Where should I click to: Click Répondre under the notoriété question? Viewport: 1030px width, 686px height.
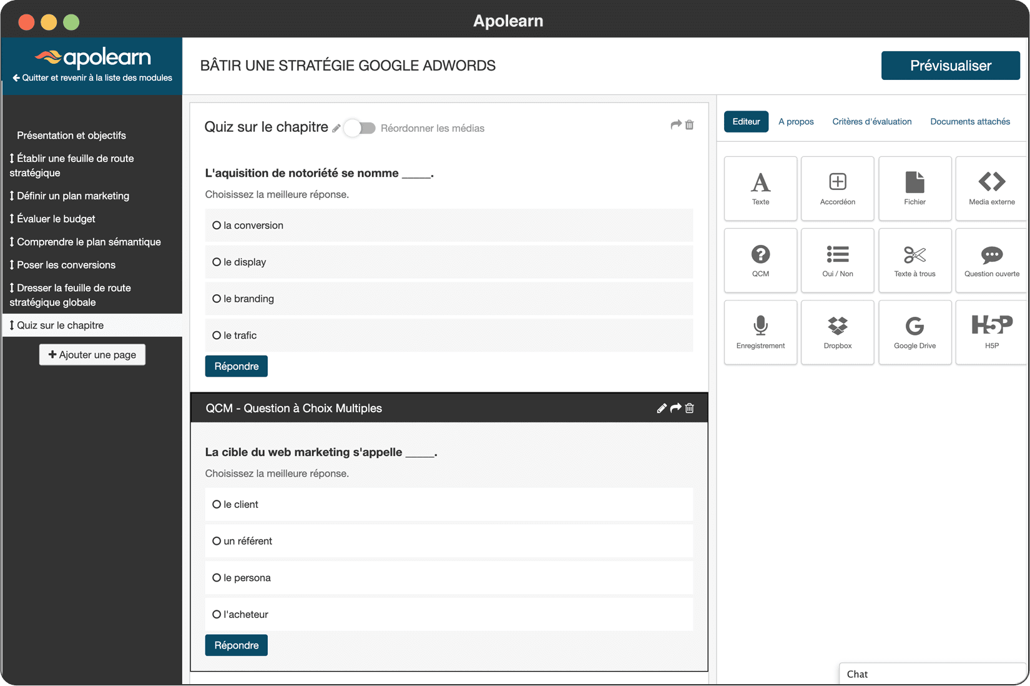[236, 366]
